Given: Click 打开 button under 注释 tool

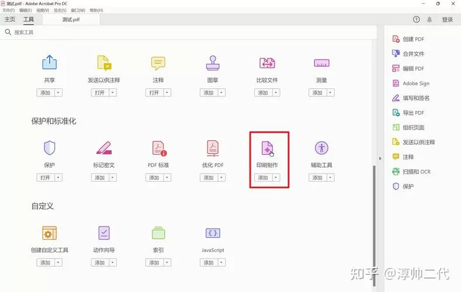Looking at the screenshot, I should pyautogui.click(x=154, y=93).
